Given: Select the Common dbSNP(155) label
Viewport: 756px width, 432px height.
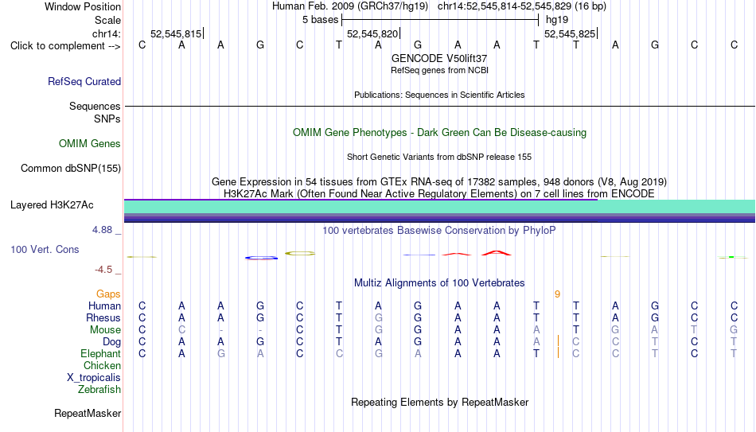Looking at the screenshot, I should 70,169.
